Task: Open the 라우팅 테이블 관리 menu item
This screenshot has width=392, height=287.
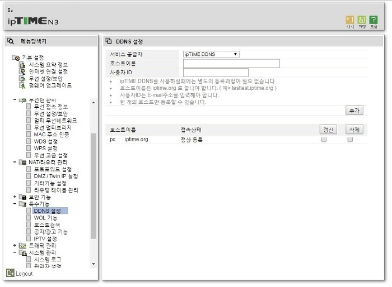Action: tap(56, 190)
